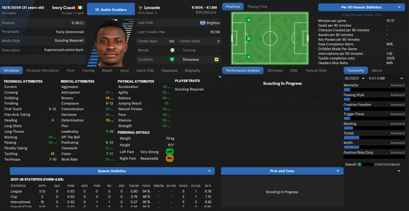Click the Overall familiarity icon
The image size is (409, 211).
tap(359, 164)
